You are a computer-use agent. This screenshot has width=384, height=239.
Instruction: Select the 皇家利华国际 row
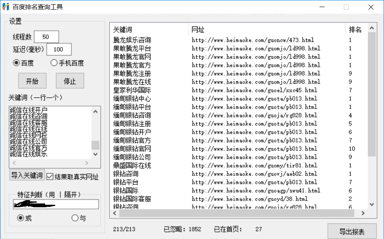(239, 90)
